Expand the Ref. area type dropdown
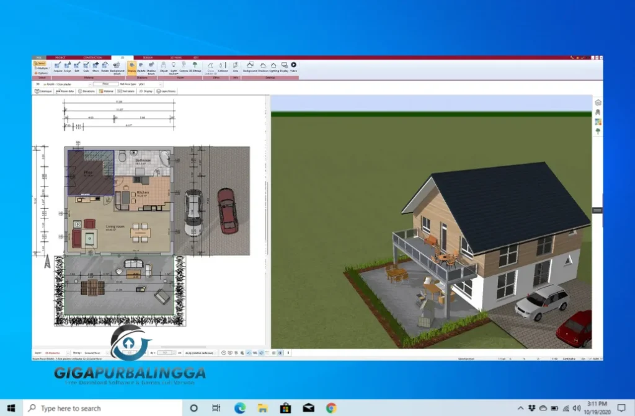635x416 pixels. [160, 84]
